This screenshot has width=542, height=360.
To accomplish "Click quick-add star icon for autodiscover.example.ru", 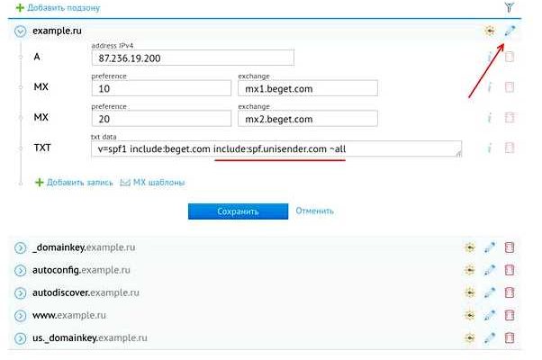I will [x=469, y=292].
